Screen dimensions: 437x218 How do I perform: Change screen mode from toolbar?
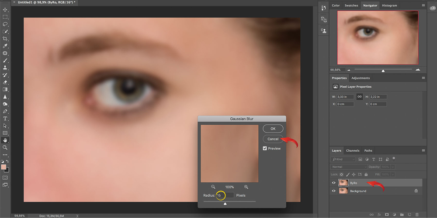[x=5, y=184]
